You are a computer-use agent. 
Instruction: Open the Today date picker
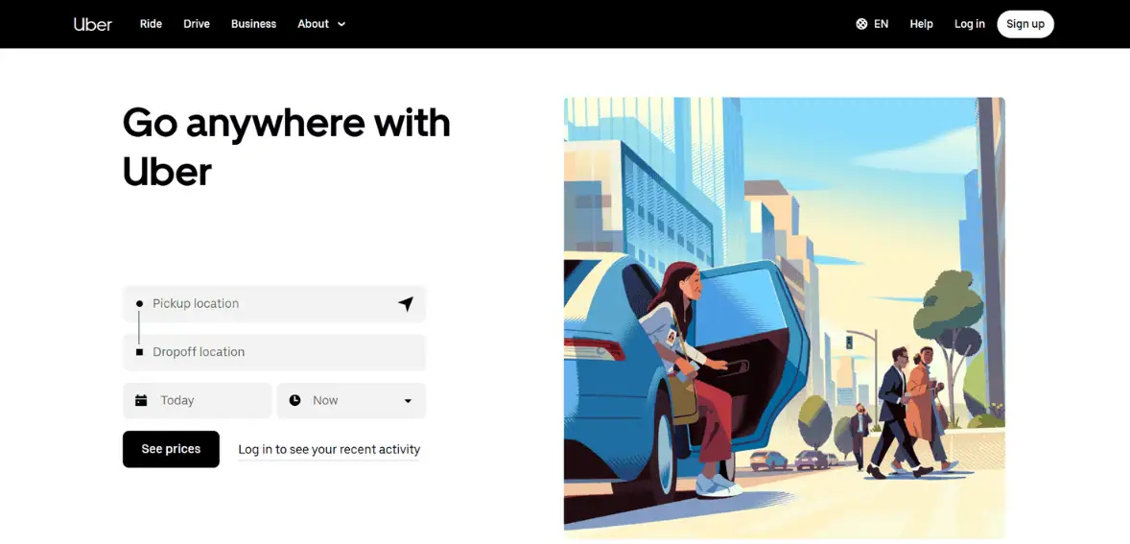[198, 401]
